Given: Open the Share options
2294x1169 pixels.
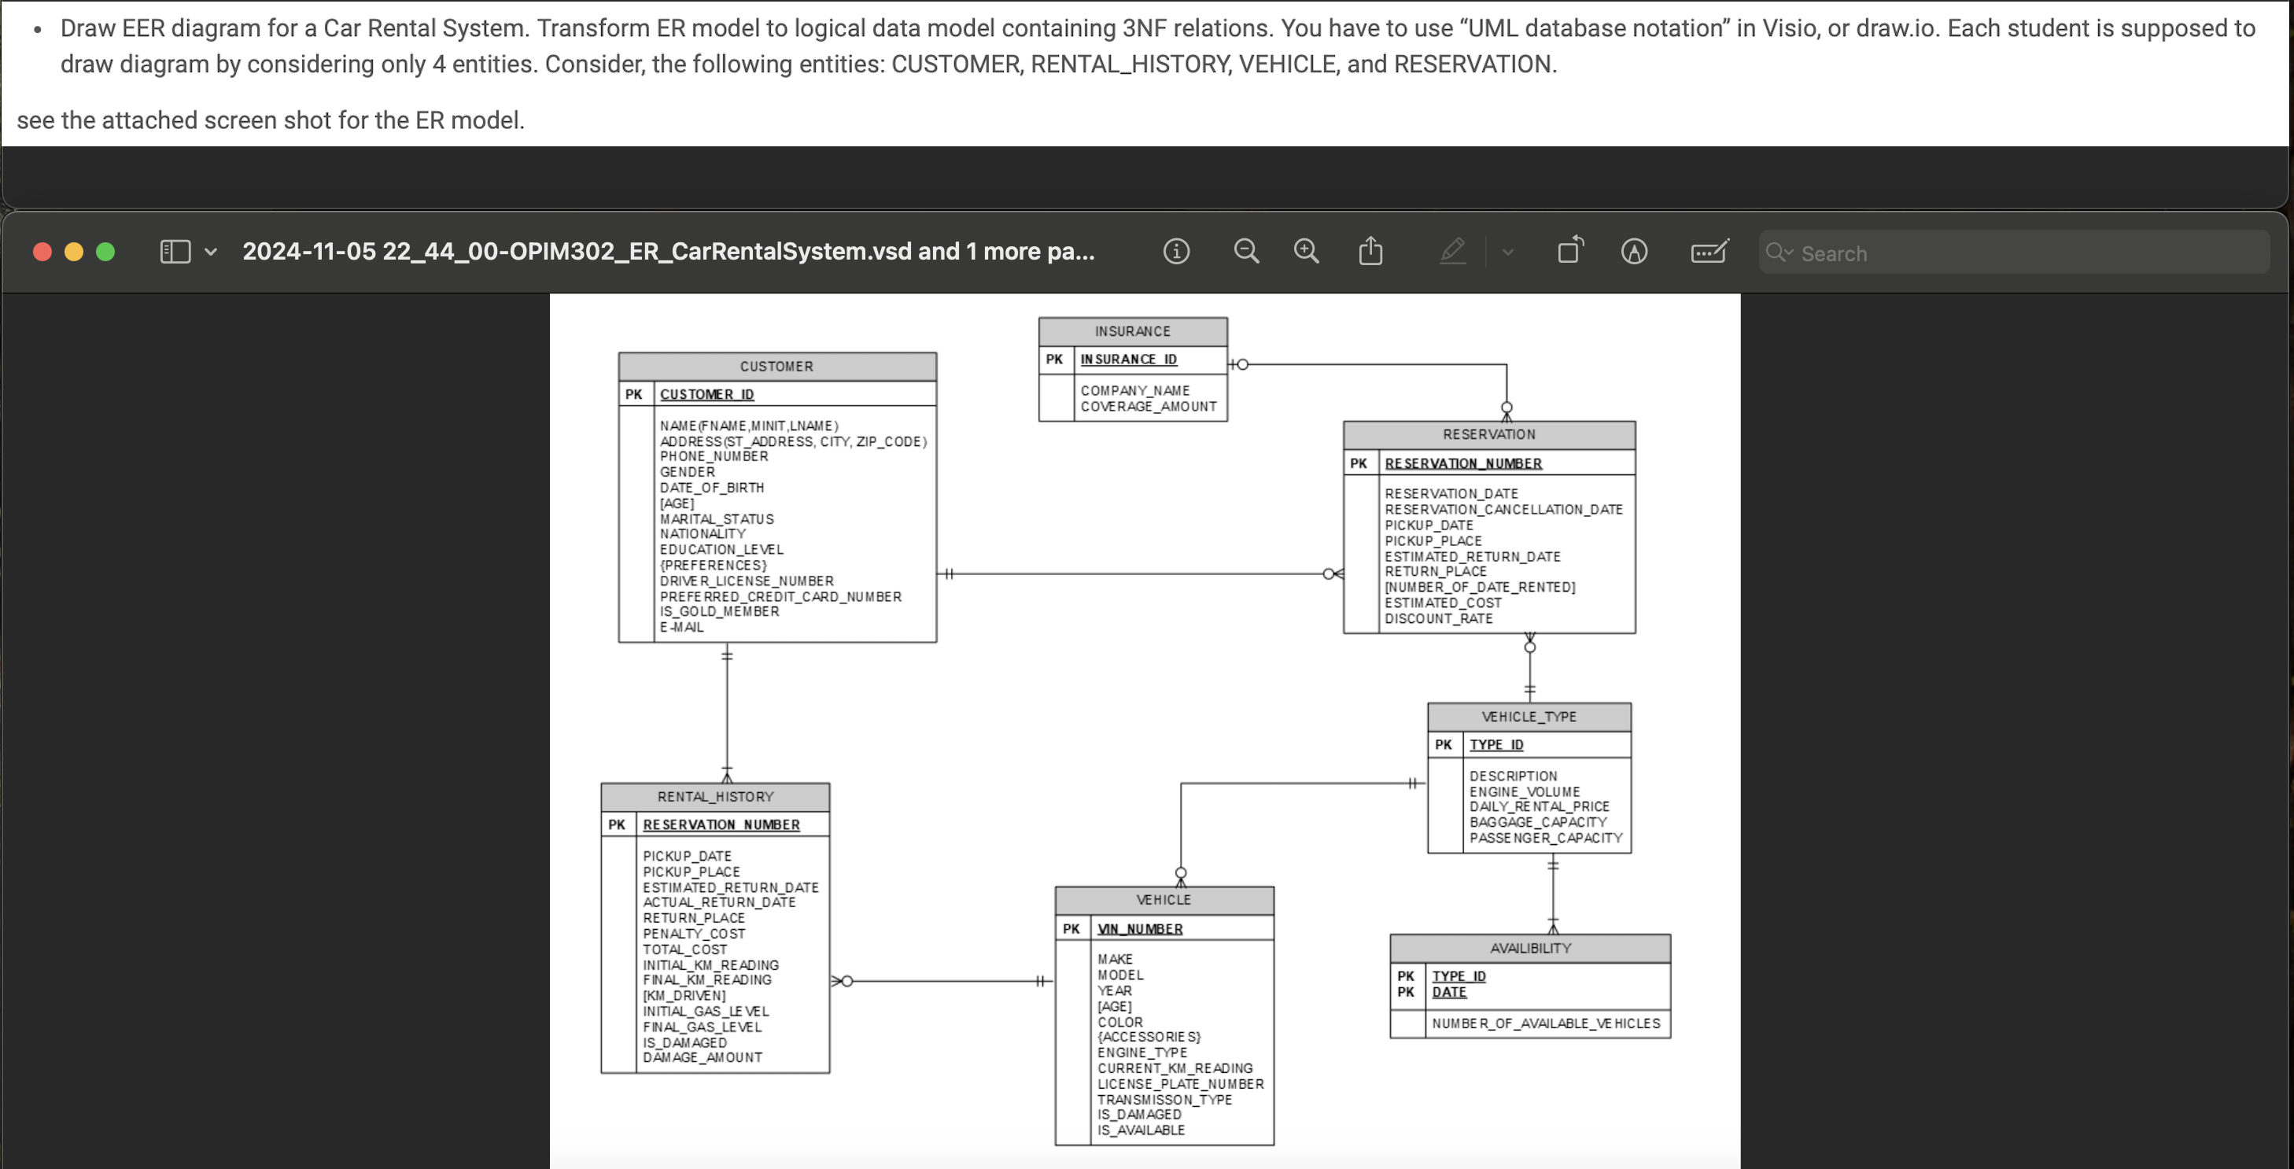Looking at the screenshot, I should coord(1370,251).
